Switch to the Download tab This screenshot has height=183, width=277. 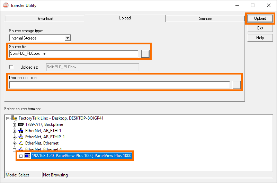(x=45, y=19)
